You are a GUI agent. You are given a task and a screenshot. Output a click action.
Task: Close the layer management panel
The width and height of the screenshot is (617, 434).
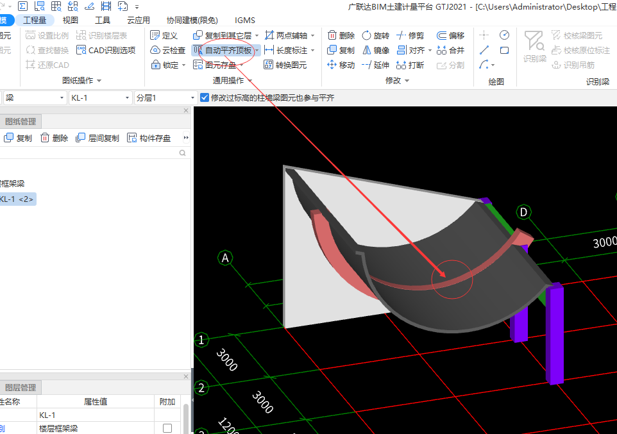pyautogui.click(x=186, y=376)
